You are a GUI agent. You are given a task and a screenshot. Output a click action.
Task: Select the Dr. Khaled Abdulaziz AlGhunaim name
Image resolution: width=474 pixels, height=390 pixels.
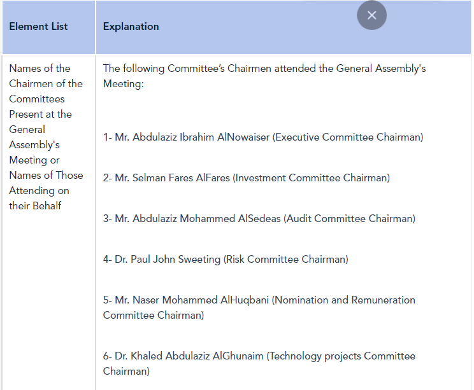point(189,356)
